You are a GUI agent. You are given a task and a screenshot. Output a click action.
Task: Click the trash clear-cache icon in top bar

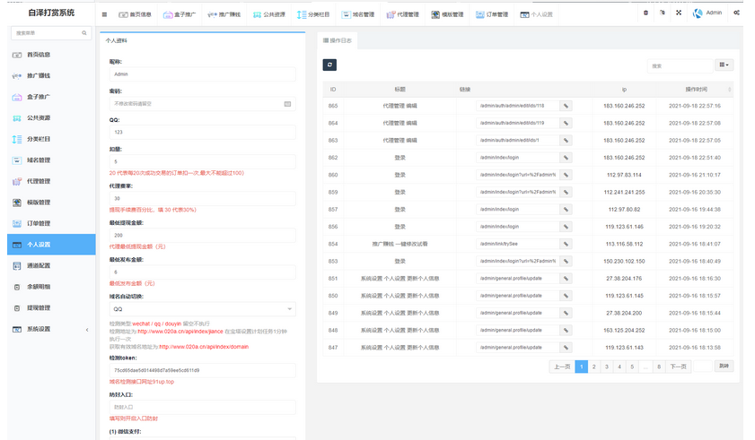click(645, 13)
